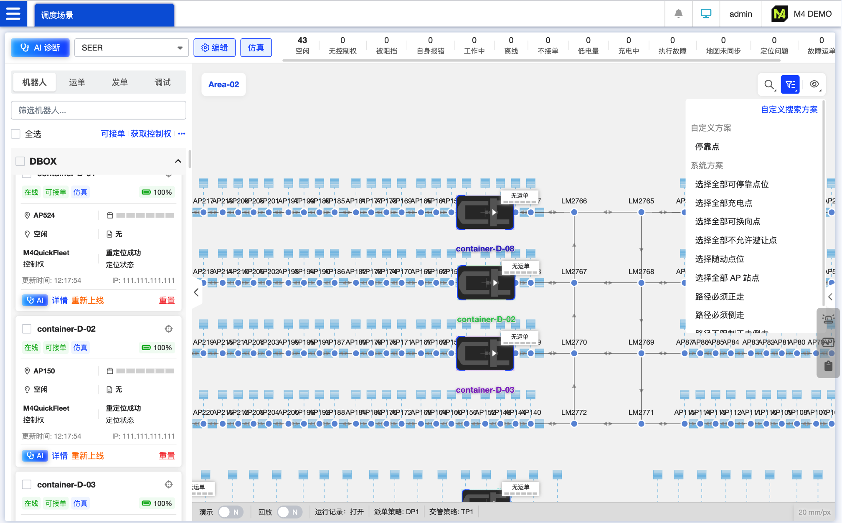842x523 pixels.
Task: Check the 全选 select-all checkbox
Action: pos(16,134)
